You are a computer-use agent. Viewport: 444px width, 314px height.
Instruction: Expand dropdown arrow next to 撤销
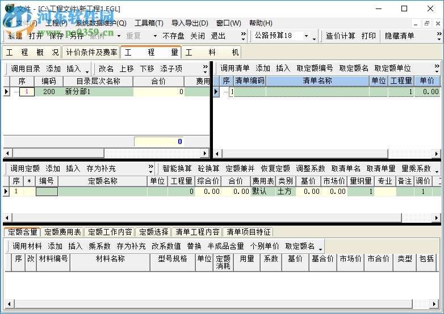click(119, 36)
